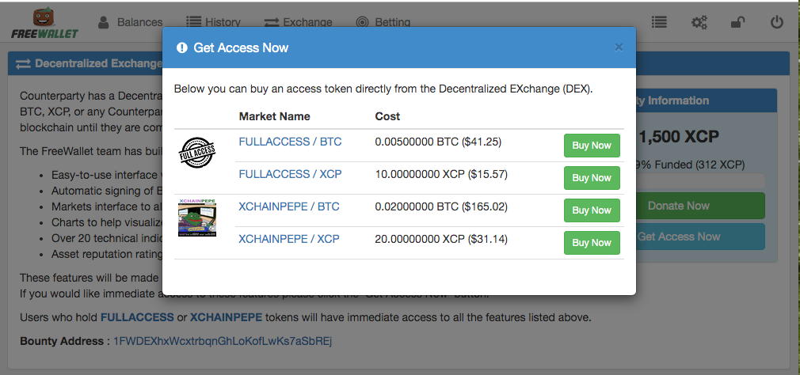Click the Balances person icon
Image resolution: width=800 pixels, height=375 pixels.
pos(104,22)
